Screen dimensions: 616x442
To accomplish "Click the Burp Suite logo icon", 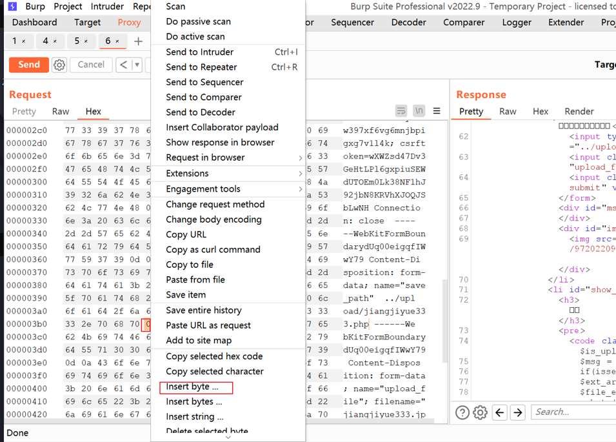I will (12, 6).
